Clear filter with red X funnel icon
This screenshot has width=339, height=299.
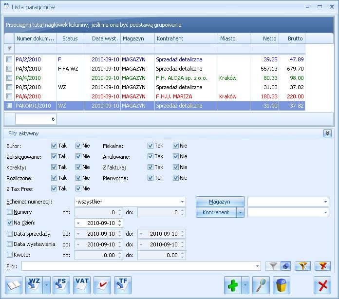click(322, 266)
